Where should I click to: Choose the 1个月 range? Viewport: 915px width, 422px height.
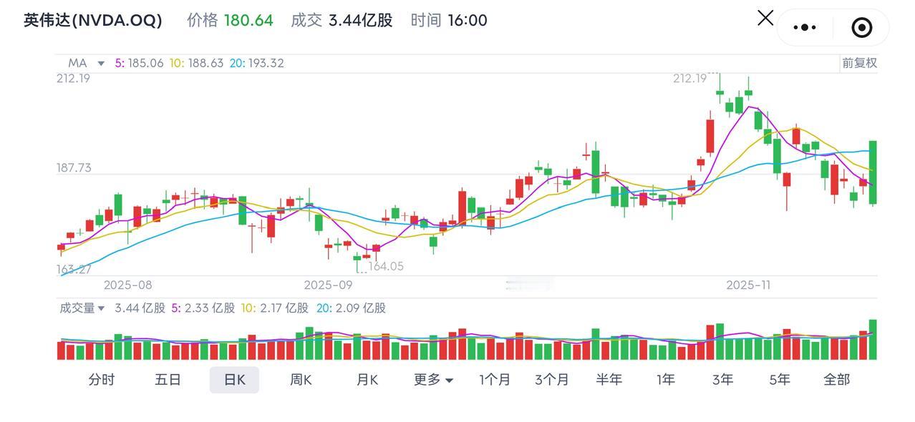[x=495, y=380]
